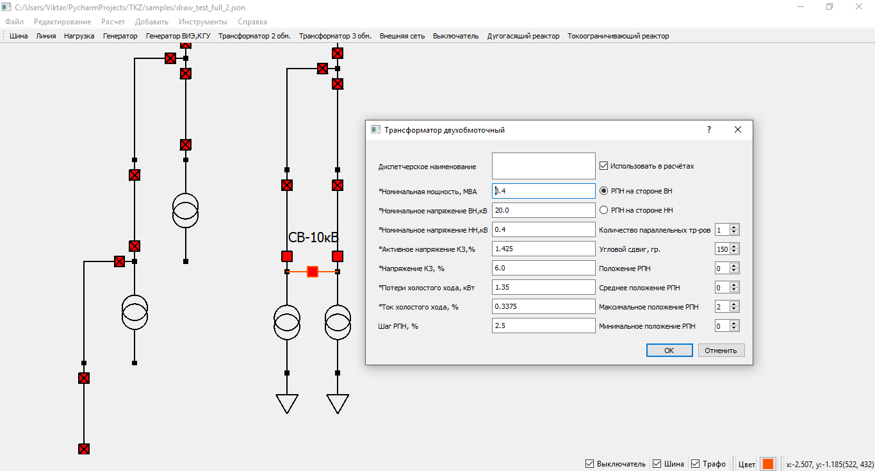Viewport: 875px width, 471px height.
Task: Pick Генератор ВИЭ,КГУ toolbar item
Action: coord(178,36)
